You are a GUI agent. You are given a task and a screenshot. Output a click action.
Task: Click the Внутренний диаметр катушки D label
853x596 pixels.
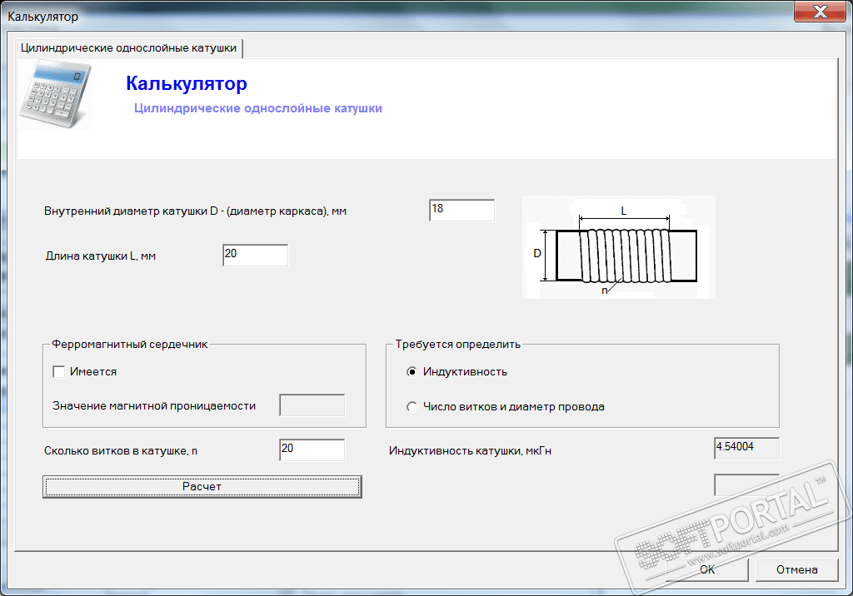click(195, 211)
